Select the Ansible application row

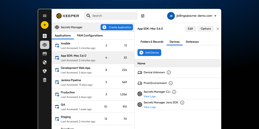click(93, 46)
